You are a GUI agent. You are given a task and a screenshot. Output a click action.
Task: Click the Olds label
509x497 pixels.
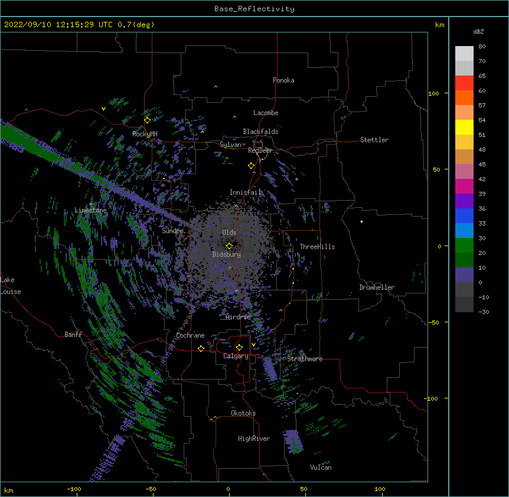(x=229, y=233)
